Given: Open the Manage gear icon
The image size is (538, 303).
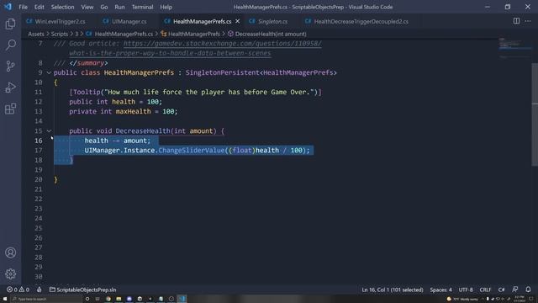Looking at the screenshot, I should point(11,274).
